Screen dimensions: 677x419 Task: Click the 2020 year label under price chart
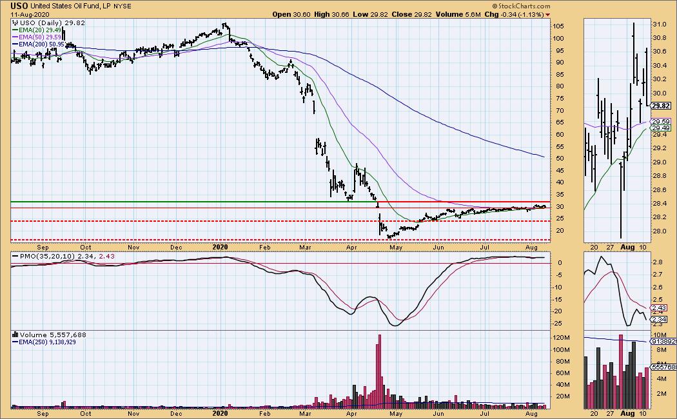coord(221,248)
